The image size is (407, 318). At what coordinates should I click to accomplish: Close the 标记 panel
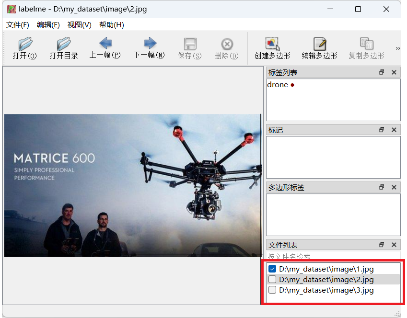[394, 130]
